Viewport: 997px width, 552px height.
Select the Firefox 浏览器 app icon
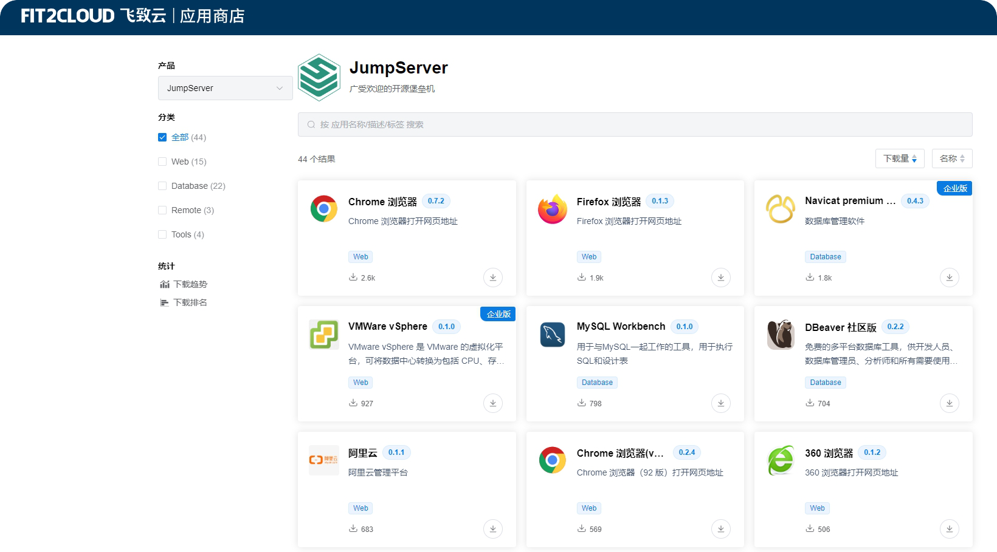(552, 209)
